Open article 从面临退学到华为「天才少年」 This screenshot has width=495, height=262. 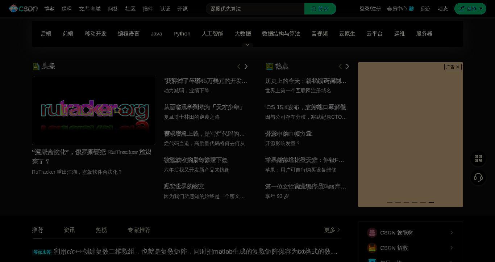tap(204, 107)
